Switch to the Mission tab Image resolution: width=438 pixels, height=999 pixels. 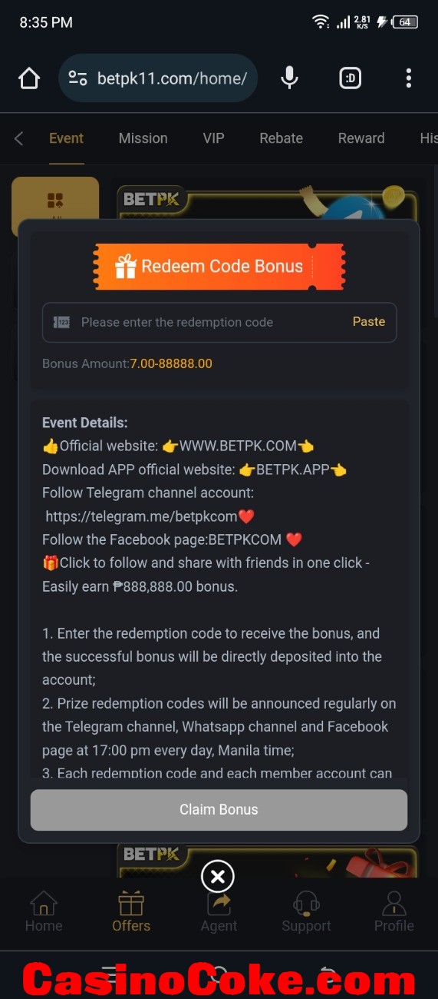point(143,138)
